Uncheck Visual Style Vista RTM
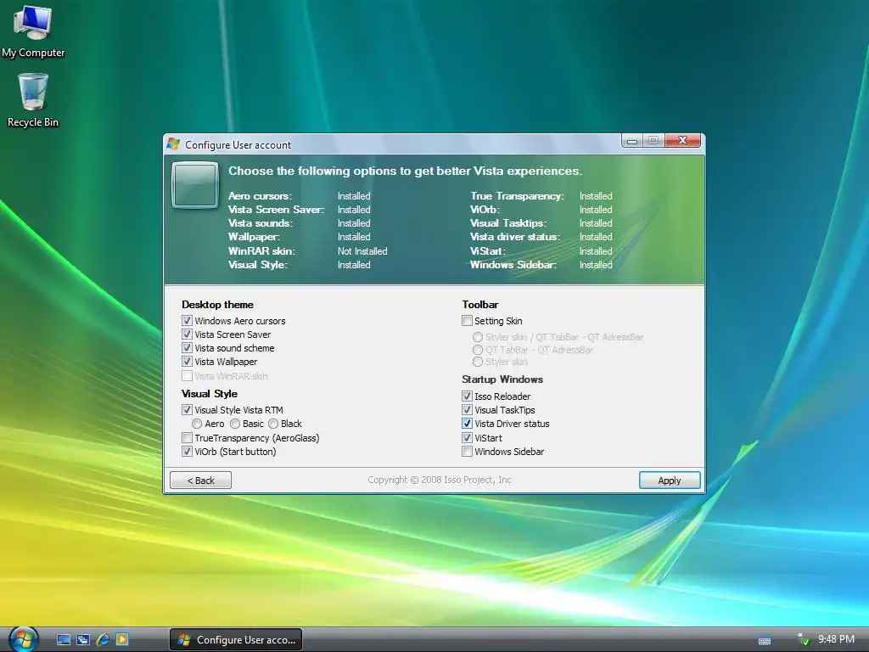This screenshot has width=869, height=652. tap(187, 410)
